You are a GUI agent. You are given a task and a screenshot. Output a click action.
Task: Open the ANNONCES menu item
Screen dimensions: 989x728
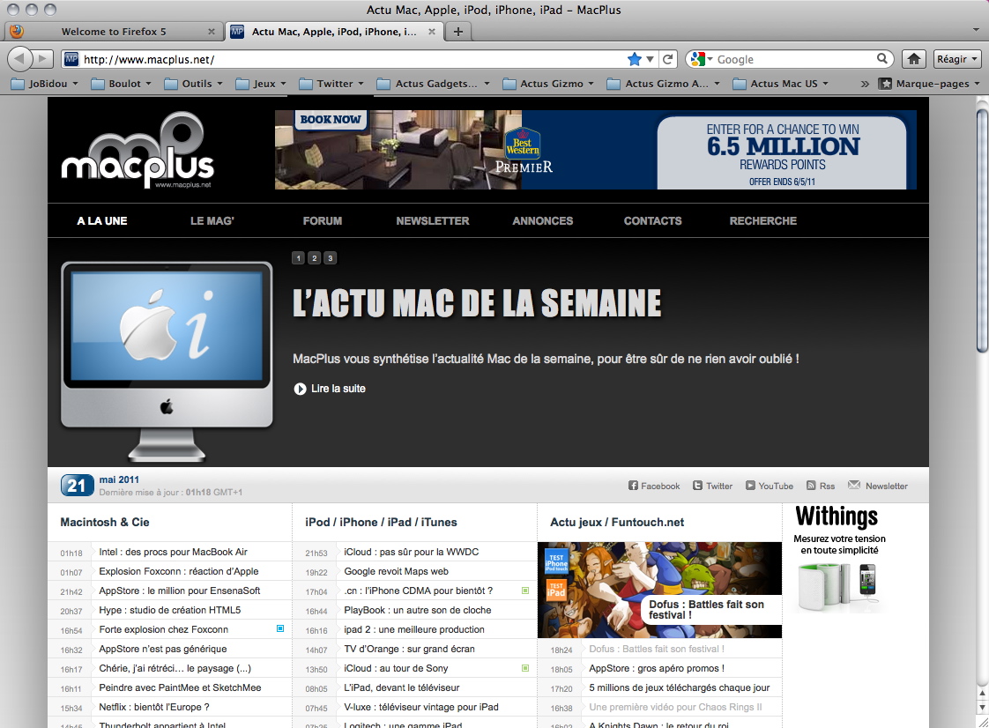542,221
